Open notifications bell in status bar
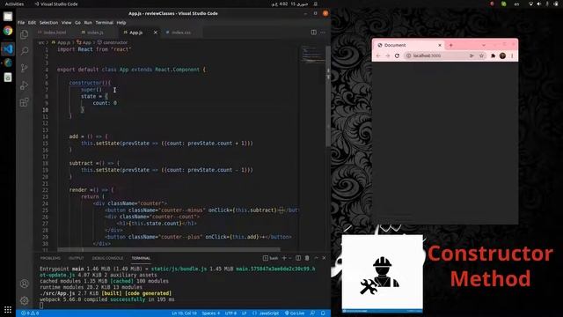 click(323, 313)
